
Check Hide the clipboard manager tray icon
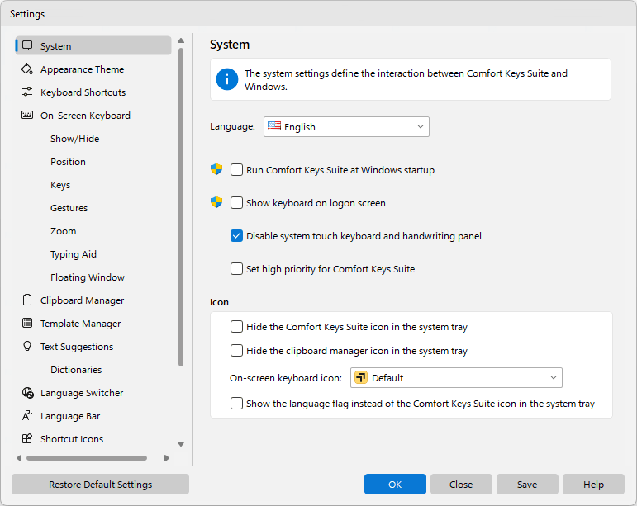(x=236, y=350)
